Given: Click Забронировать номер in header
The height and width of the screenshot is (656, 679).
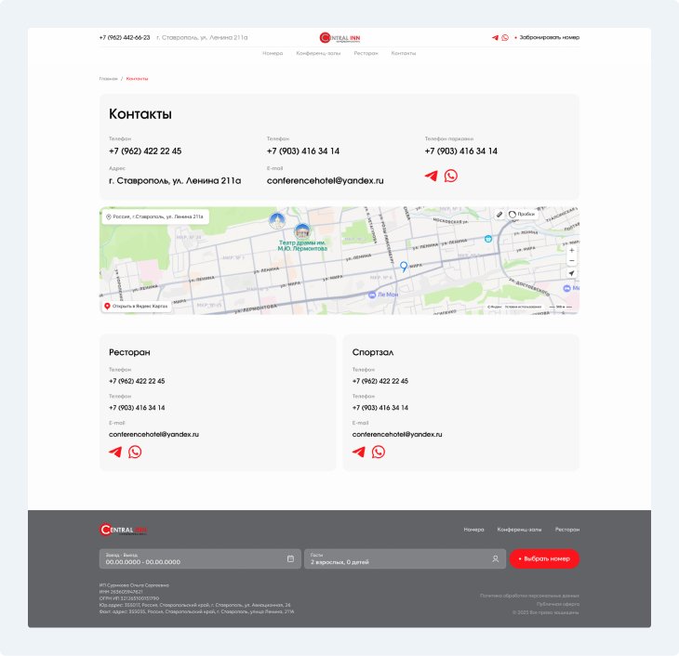Looking at the screenshot, I should click(x=547, y=38).
